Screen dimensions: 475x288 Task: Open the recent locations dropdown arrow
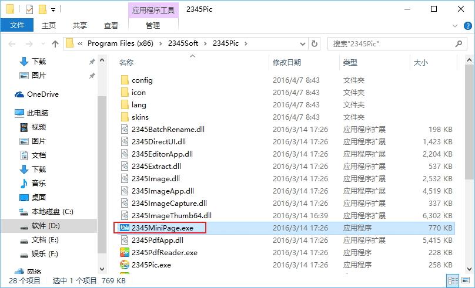[x=44, y=44]
